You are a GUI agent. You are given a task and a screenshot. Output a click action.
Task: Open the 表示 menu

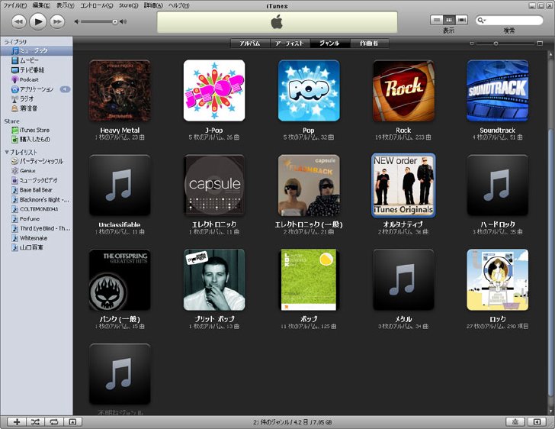66,5
